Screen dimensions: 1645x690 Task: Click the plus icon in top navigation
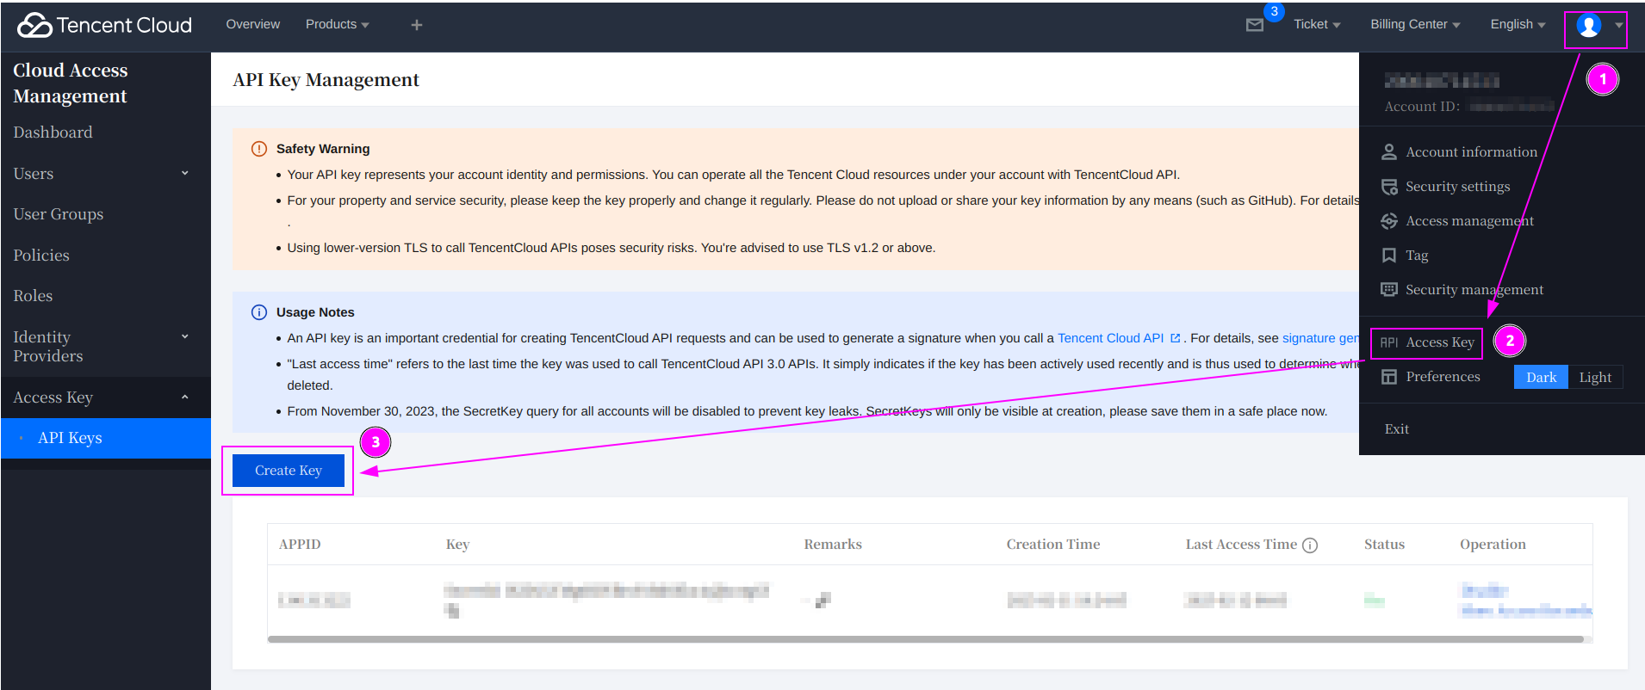click(x=417, y=25)
